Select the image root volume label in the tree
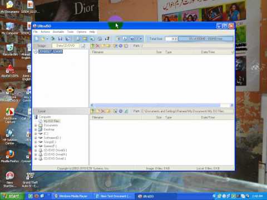This screenshot has width=267, height=200. tap(51, 52)
